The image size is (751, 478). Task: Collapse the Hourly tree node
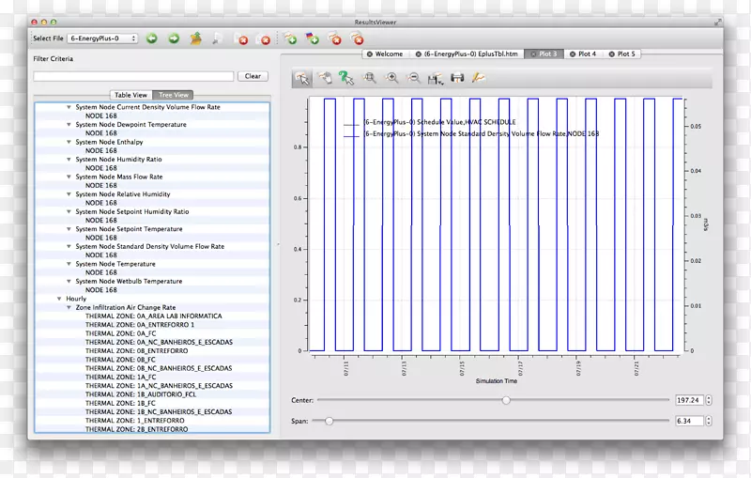pyautogui.click(x=58, y=299)
